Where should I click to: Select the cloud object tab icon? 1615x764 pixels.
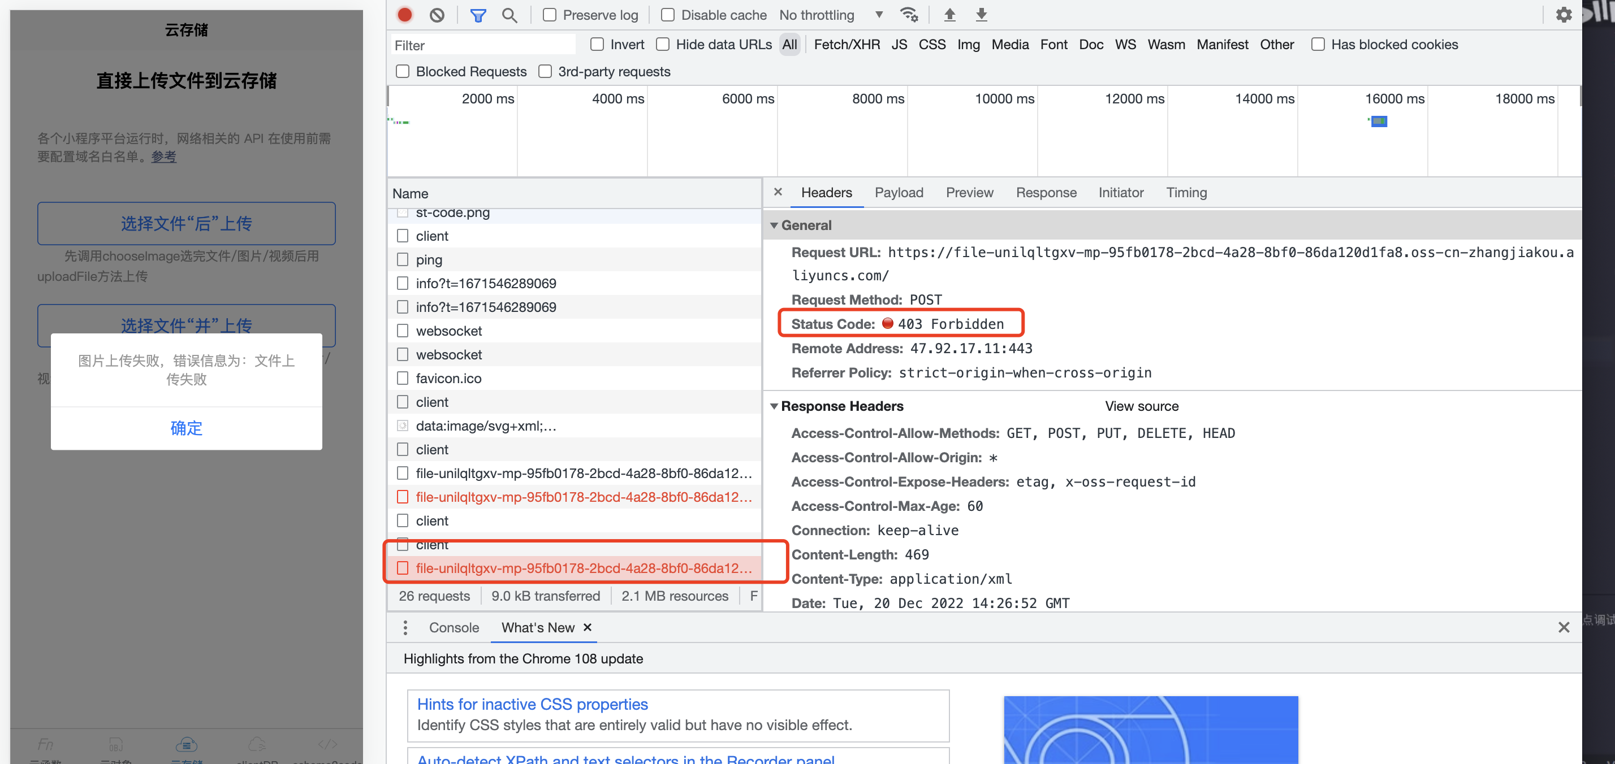116,744
